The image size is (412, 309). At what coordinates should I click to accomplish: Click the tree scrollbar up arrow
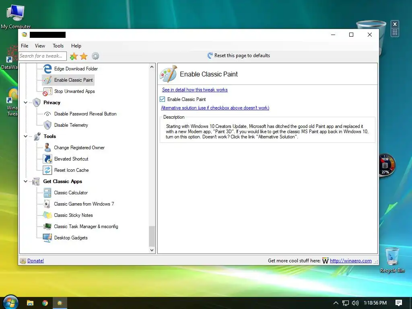point(152,67)
